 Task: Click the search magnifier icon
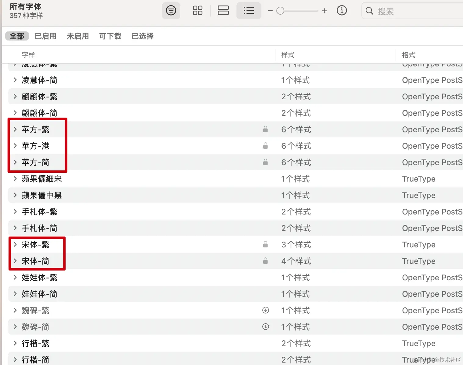click(x=369, y=11)
